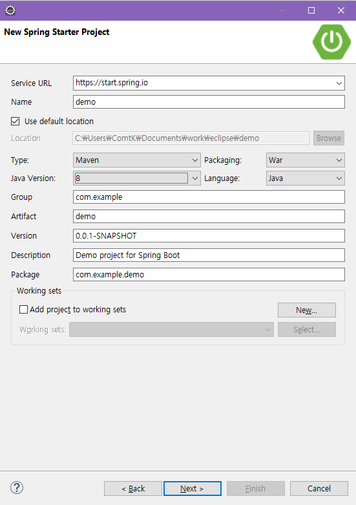Open the Type dropdown showing Maven
Screen dimensions: 356x505
(x=137, y=160)
